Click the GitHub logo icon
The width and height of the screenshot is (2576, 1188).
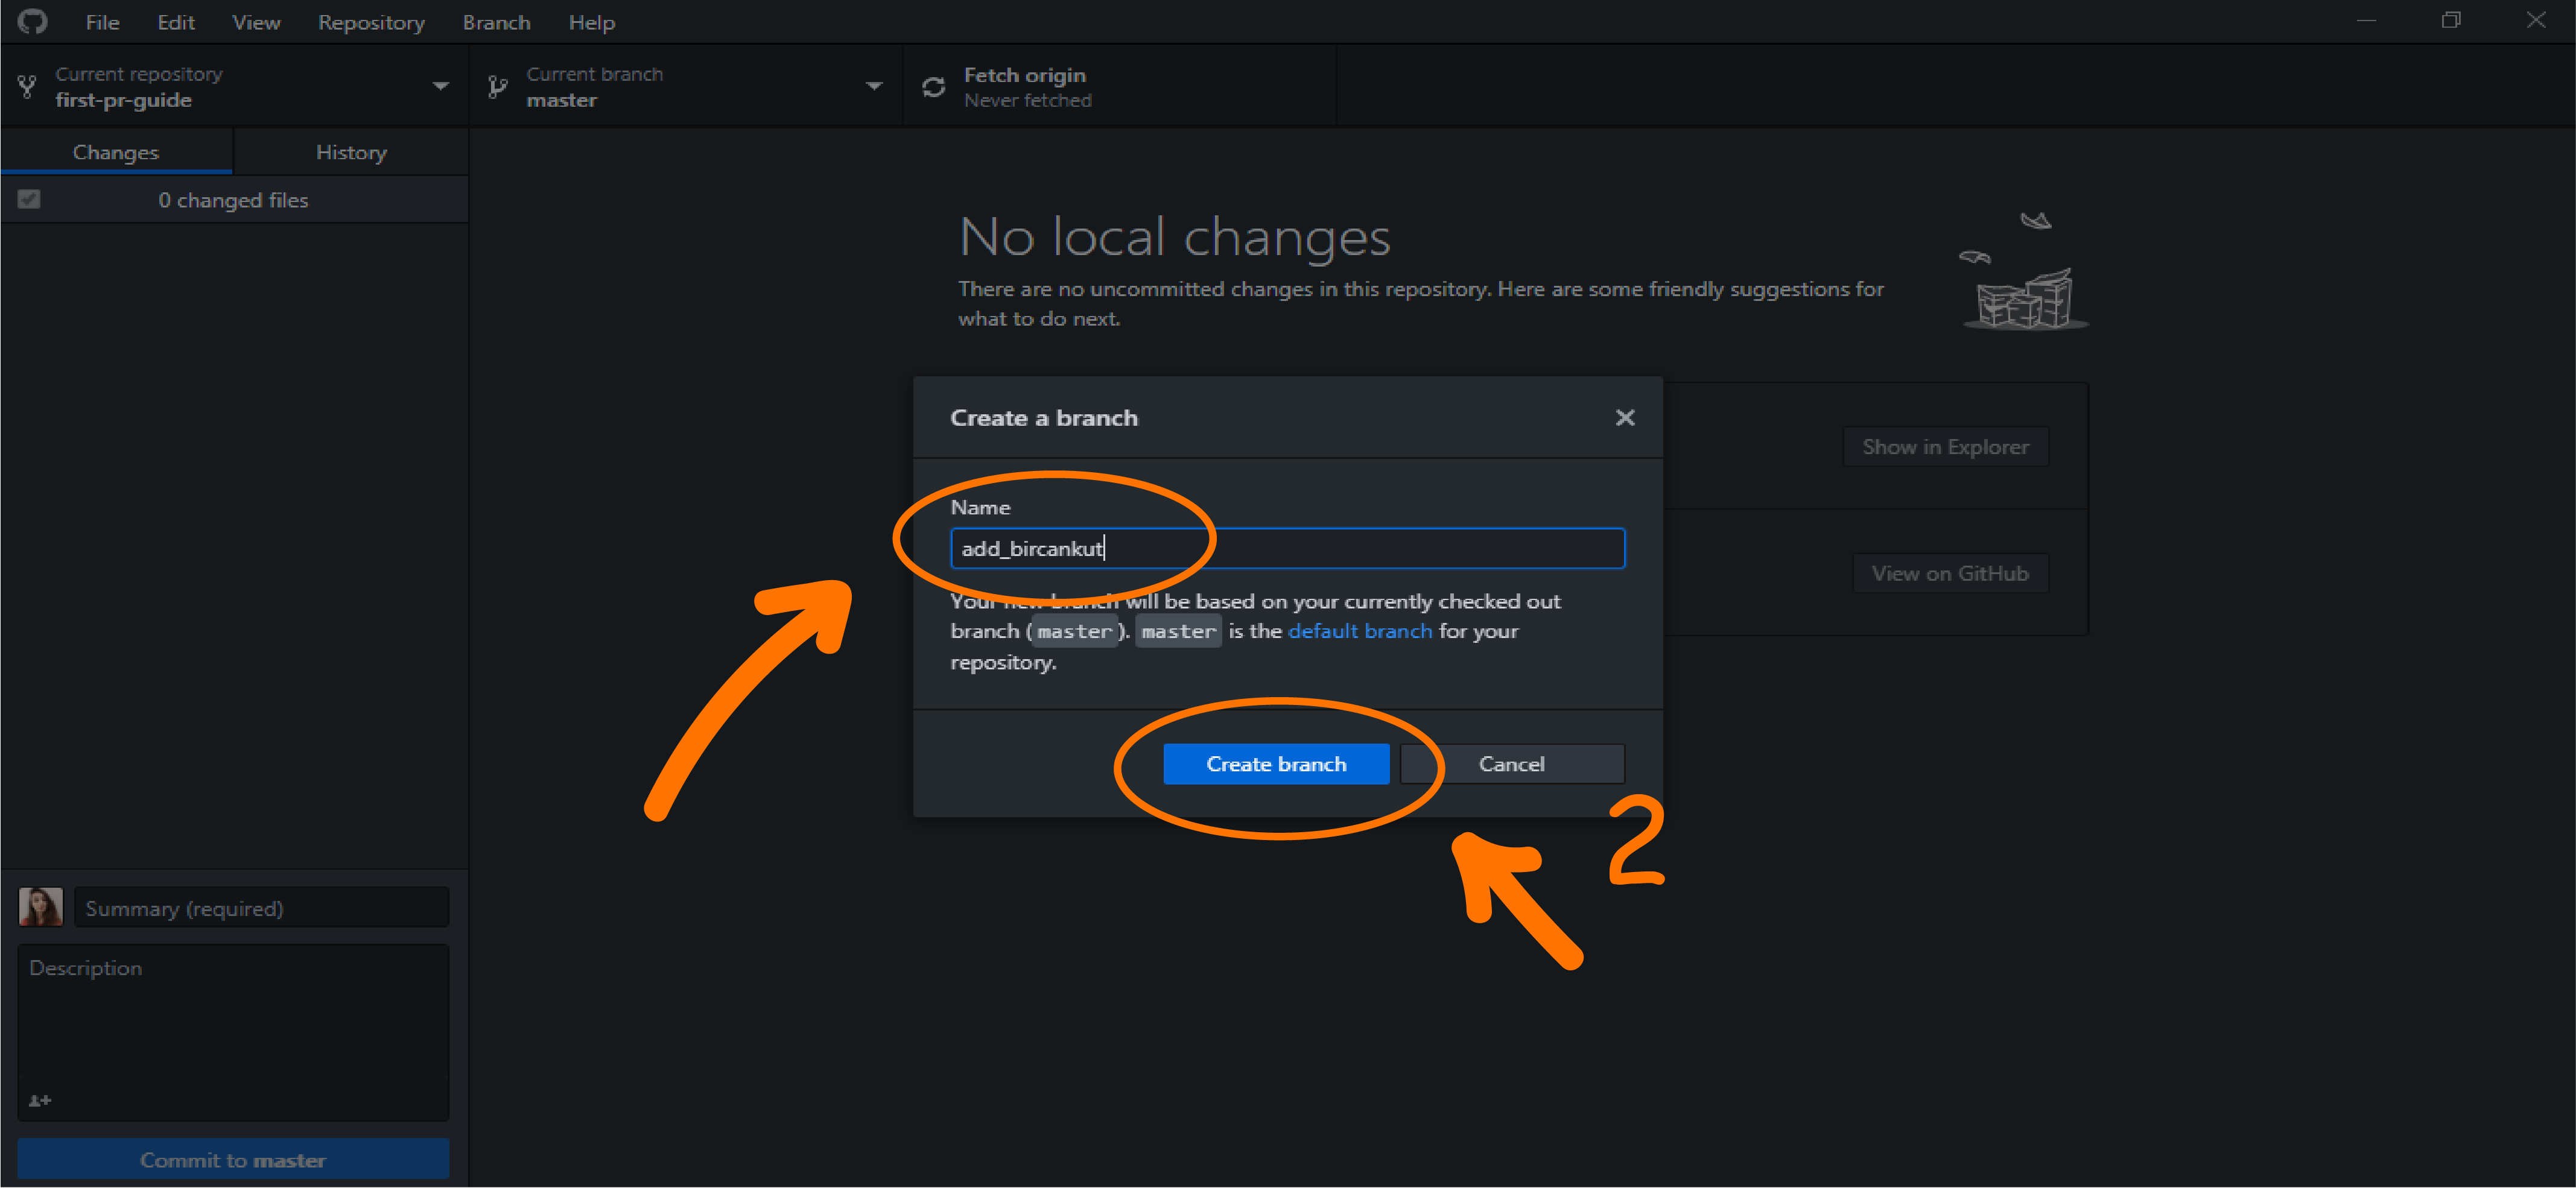32,21
